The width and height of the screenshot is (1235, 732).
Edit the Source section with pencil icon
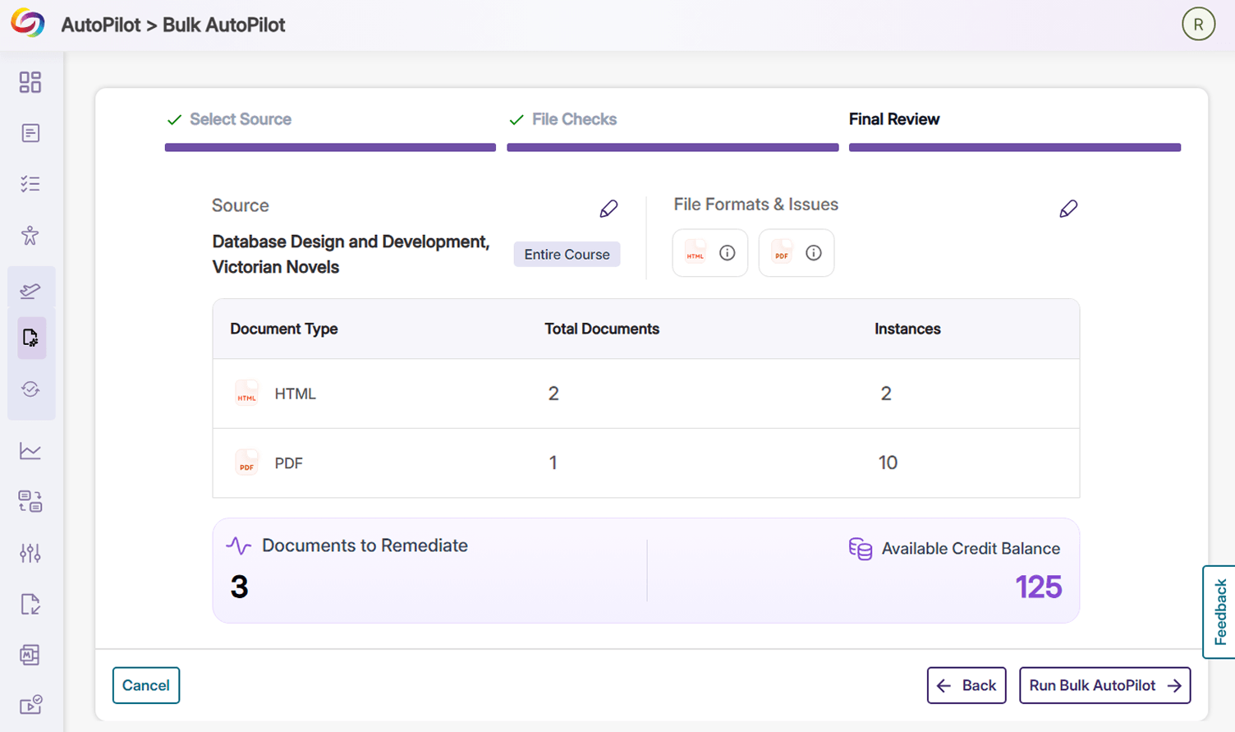[x=608, y=209]
